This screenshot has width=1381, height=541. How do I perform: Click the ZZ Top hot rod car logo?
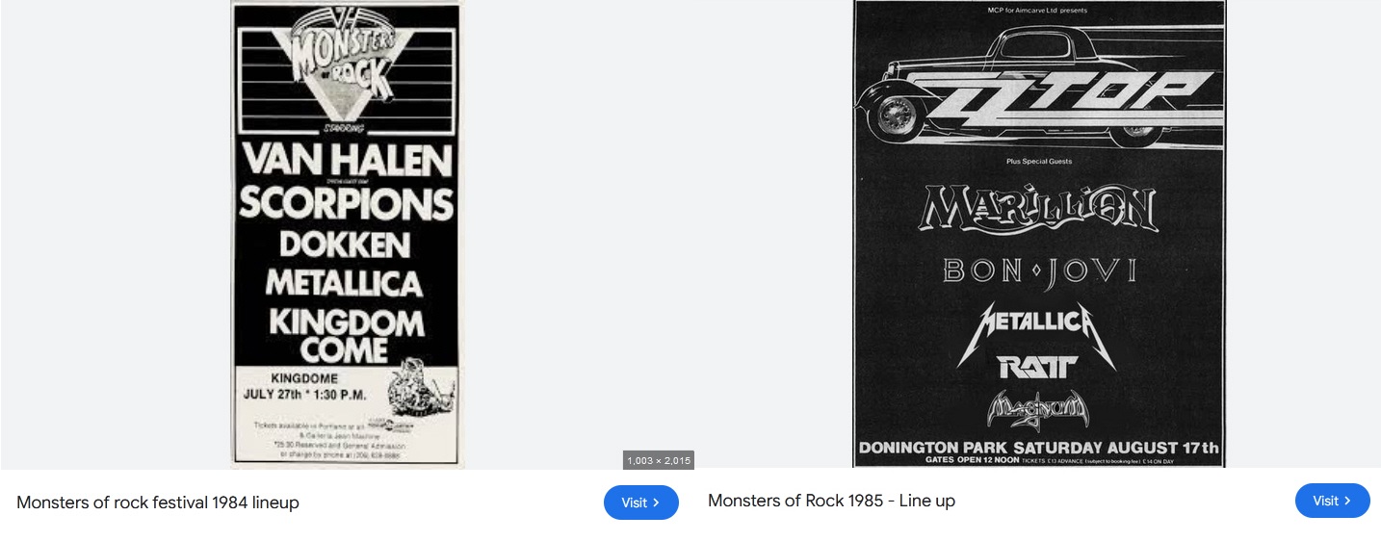(x=1039, y=85)
